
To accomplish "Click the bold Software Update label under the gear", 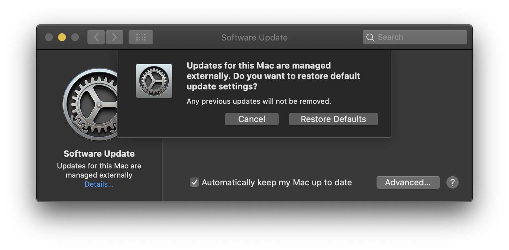I will point(99,154).
